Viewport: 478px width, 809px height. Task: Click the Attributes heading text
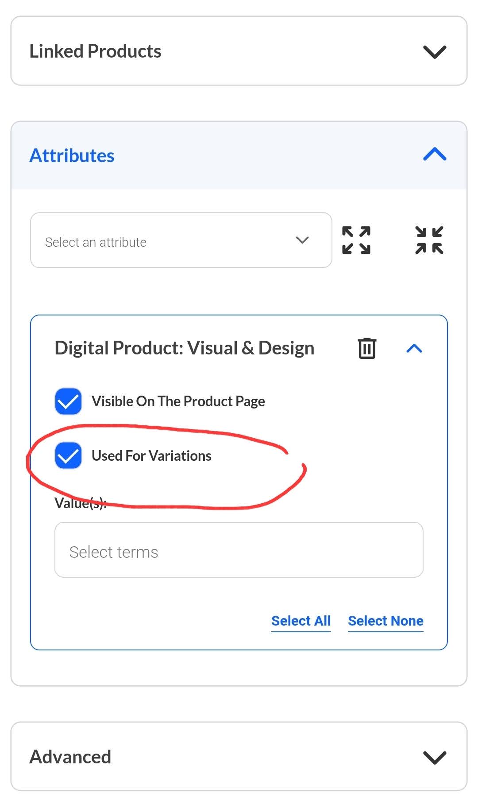tap(72, 156)
